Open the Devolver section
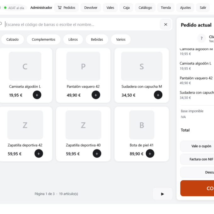This screenshot has height=214, width=214. click(x=91, y=8)
